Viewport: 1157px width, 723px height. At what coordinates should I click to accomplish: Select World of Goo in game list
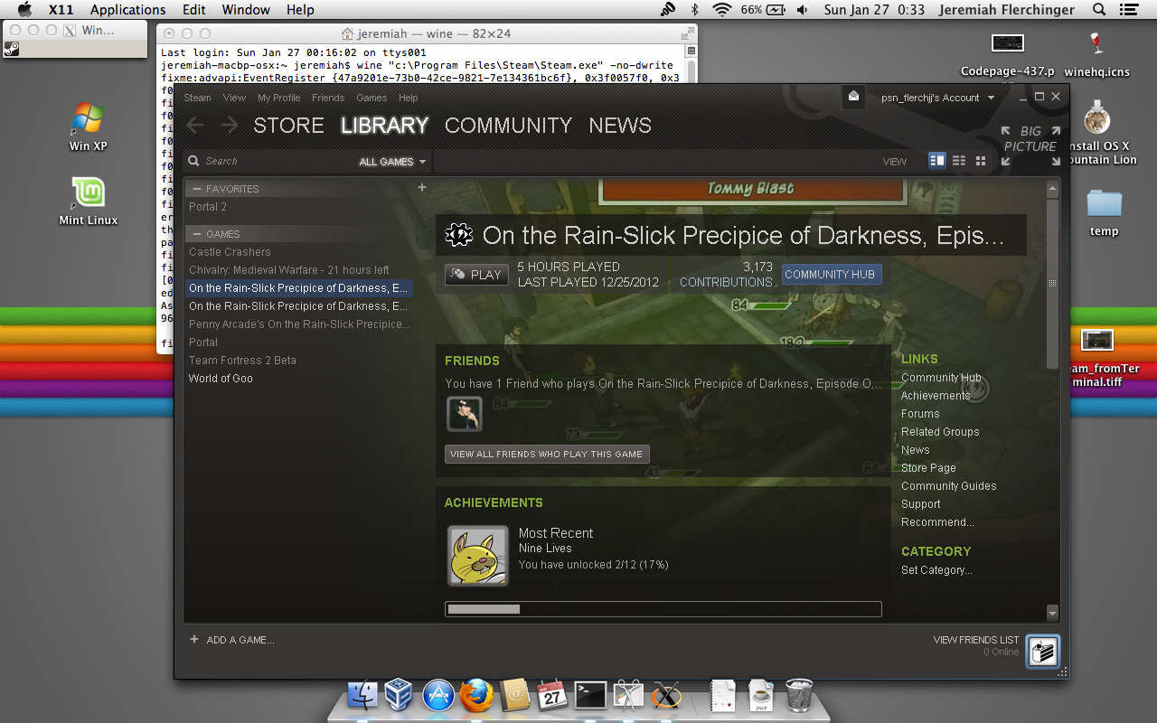click(221, 379)
